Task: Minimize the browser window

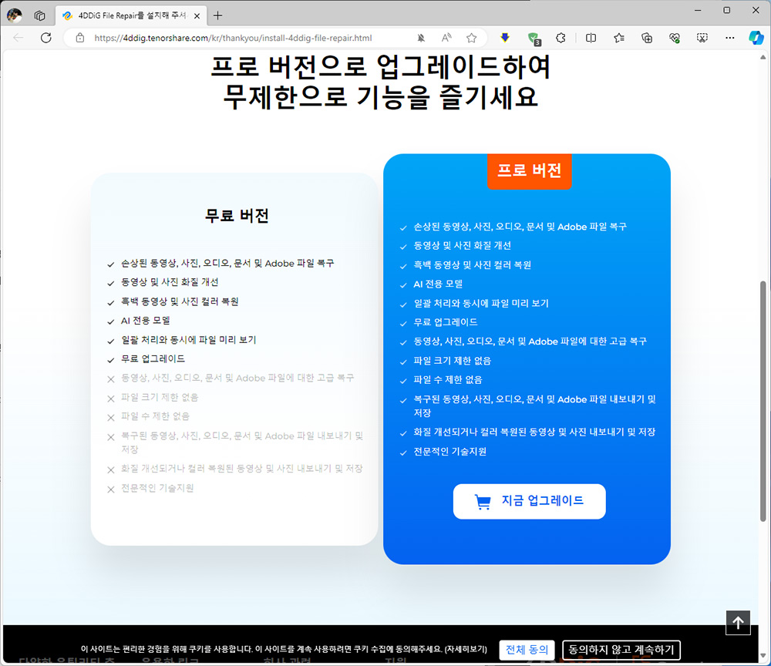Action: [698, 10]
